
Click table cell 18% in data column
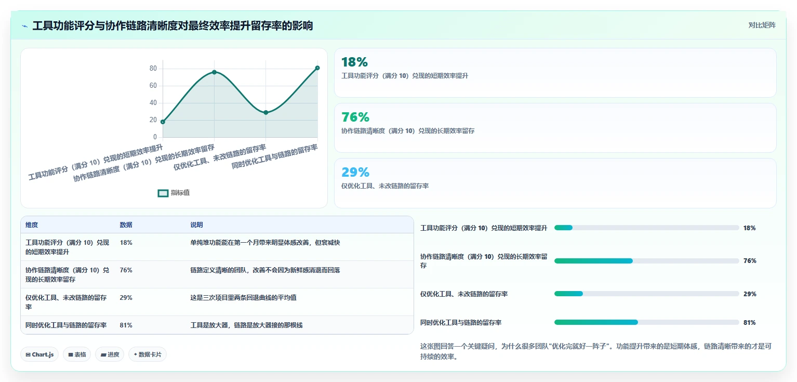click(x=126, y=243)
